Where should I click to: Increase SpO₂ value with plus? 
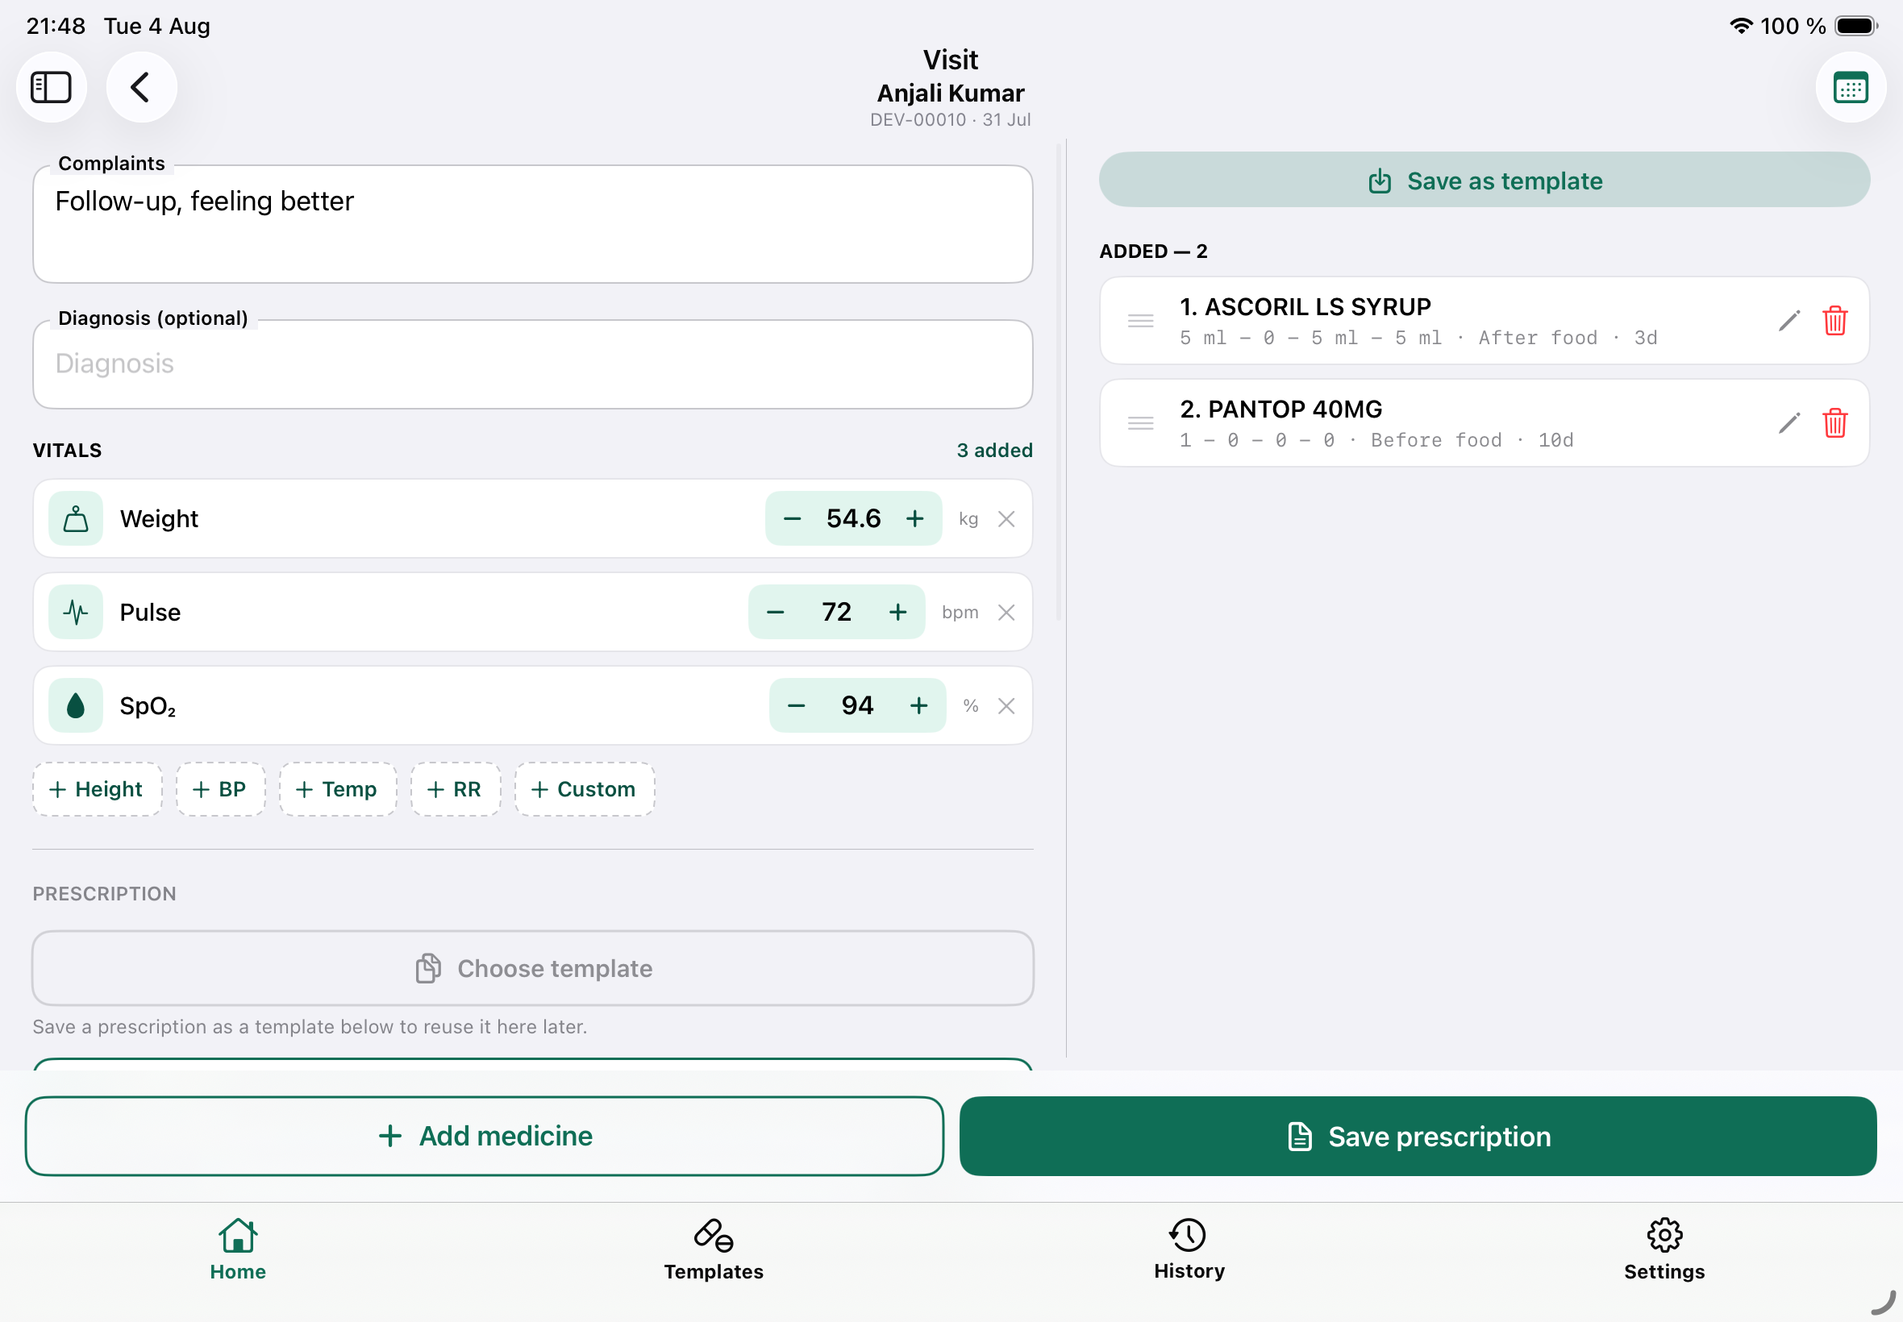918,705
